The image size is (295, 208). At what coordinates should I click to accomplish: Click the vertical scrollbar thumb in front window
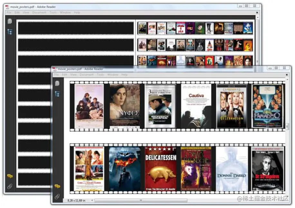click(x=287, y=127)
